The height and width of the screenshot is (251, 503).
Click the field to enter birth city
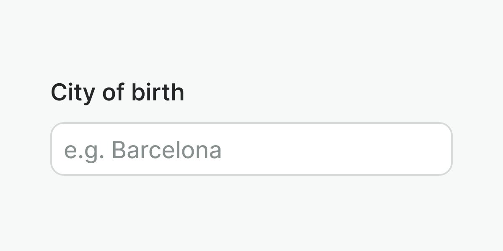(x=251, y=149)
